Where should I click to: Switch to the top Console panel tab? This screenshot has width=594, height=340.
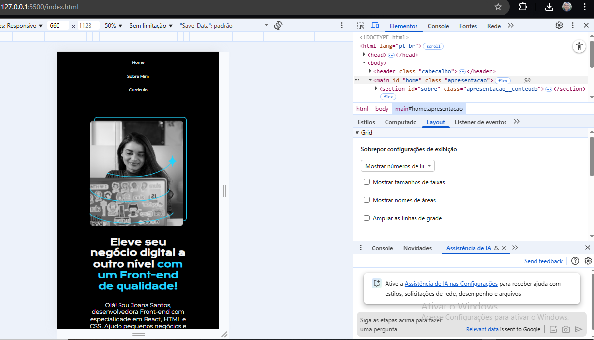(x=438, y=26)
